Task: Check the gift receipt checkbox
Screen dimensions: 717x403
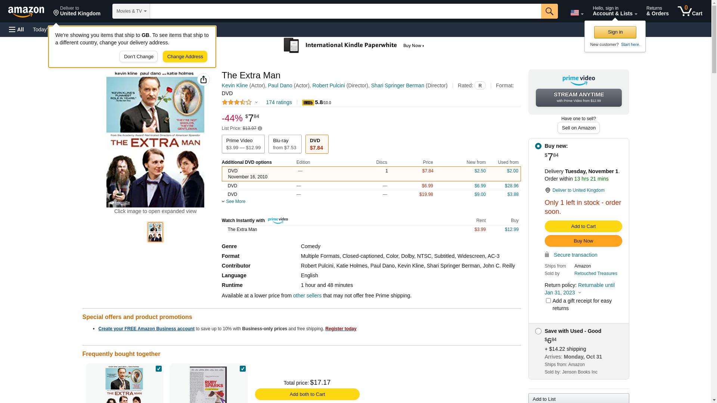Action: (548, 301)
